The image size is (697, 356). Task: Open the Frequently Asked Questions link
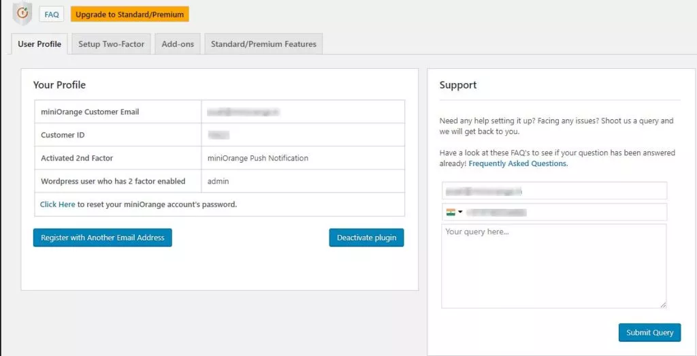coord(518,163)
